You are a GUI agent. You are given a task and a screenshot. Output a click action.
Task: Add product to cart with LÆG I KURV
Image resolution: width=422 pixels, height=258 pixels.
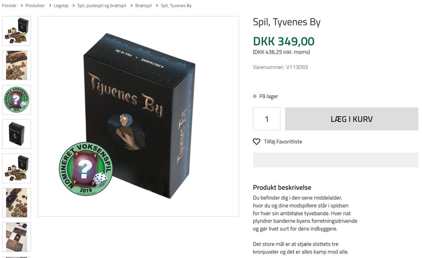(352, 119)
